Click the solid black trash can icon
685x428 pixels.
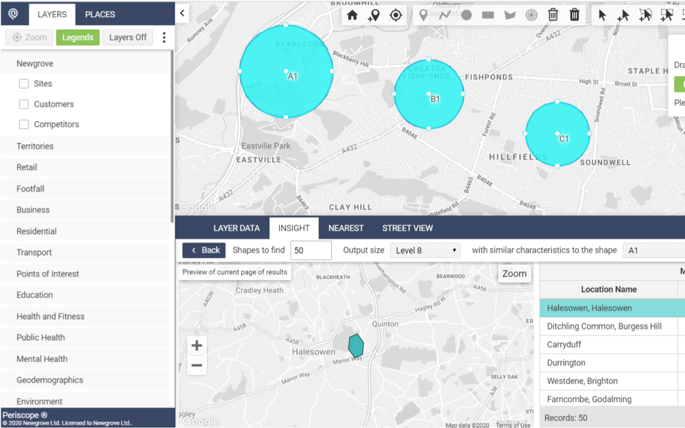(574, 15)
